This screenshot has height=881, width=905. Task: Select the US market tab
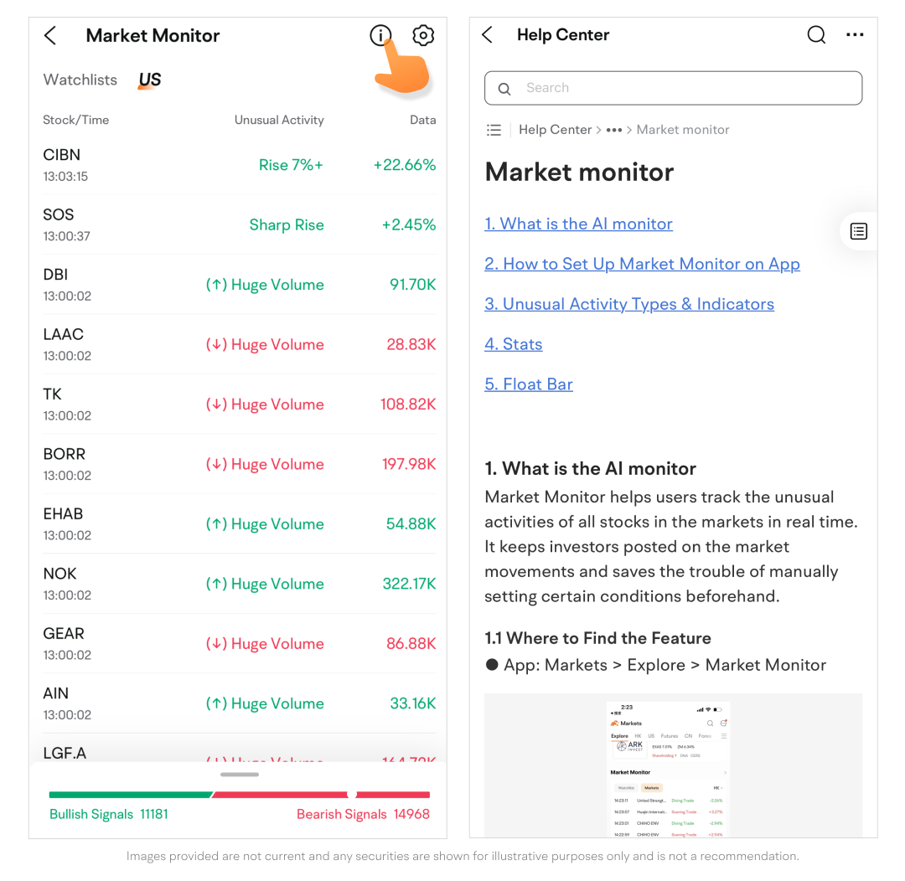150,80
